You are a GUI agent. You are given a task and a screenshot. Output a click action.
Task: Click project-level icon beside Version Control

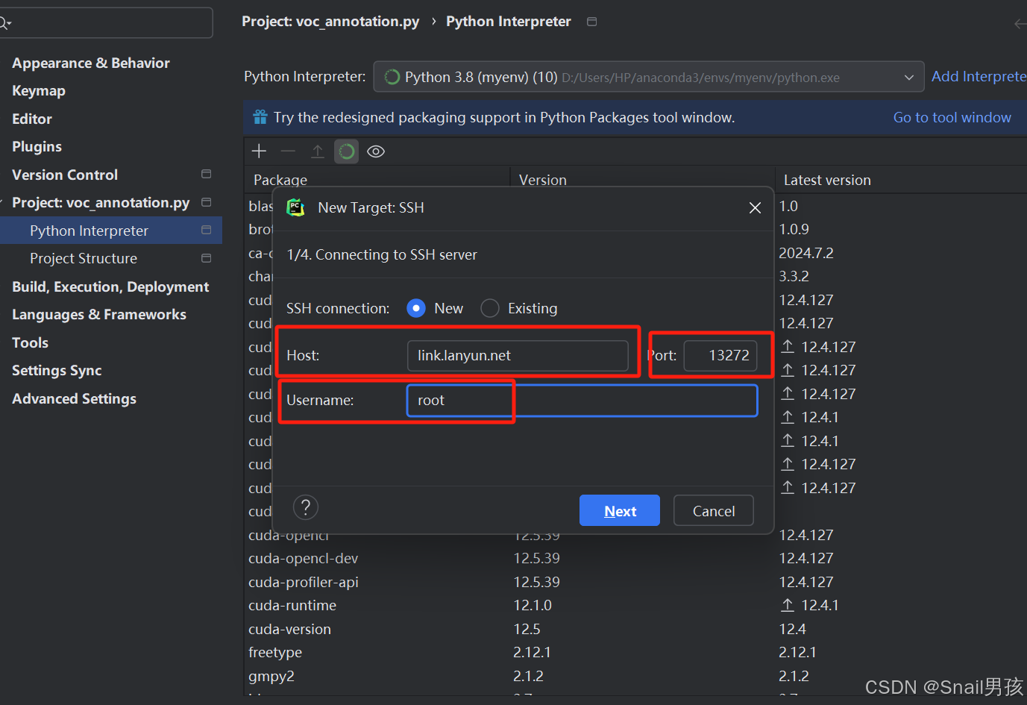207,174
